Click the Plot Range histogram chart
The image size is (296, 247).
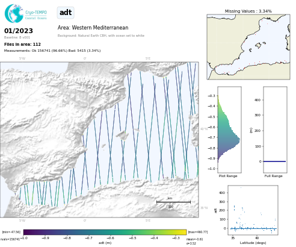pyautogui.click(x=229, y=130)
